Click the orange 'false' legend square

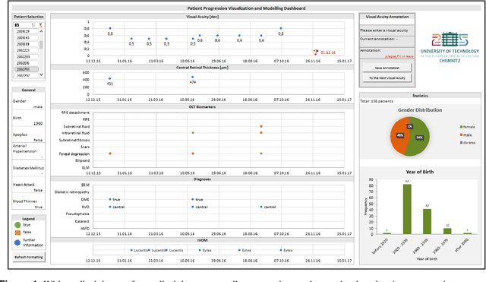17,233
